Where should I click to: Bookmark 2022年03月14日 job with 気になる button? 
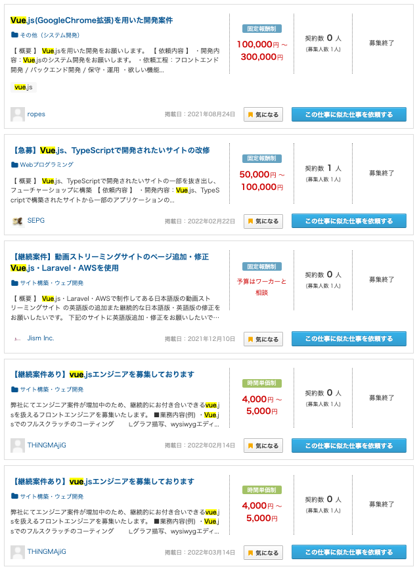tap(263, 553)
